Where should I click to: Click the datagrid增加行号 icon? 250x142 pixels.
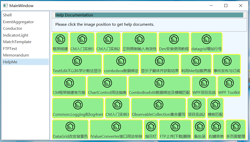pyautogui.click(x=206, y=39)
